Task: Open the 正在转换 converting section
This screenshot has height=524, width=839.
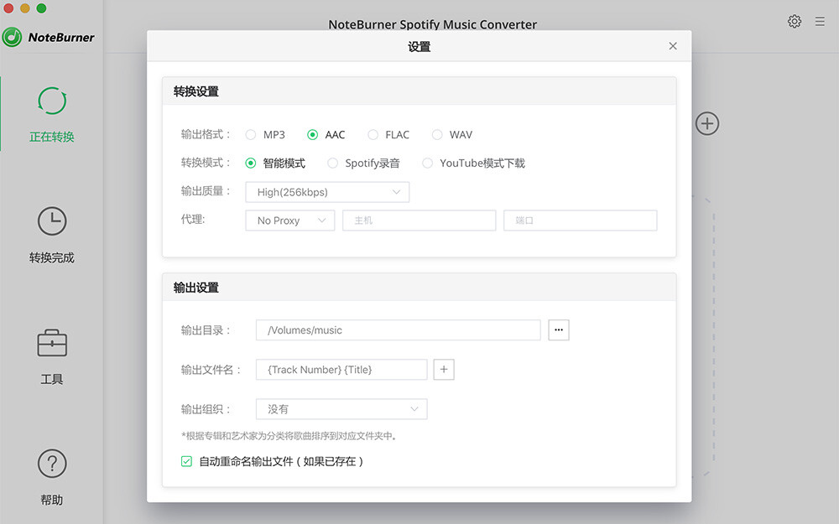Action: [52, 114]
